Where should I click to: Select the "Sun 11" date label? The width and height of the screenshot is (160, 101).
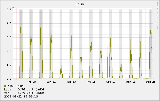51,82
